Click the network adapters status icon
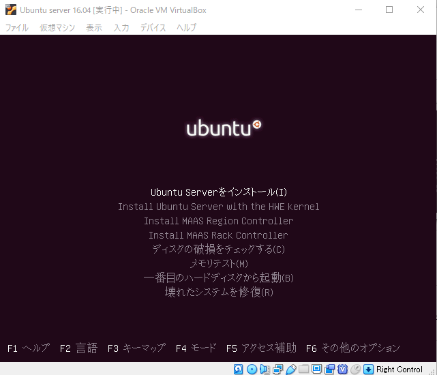The height and width of the screenshot is (375, 437). click(x=277, y=369)
